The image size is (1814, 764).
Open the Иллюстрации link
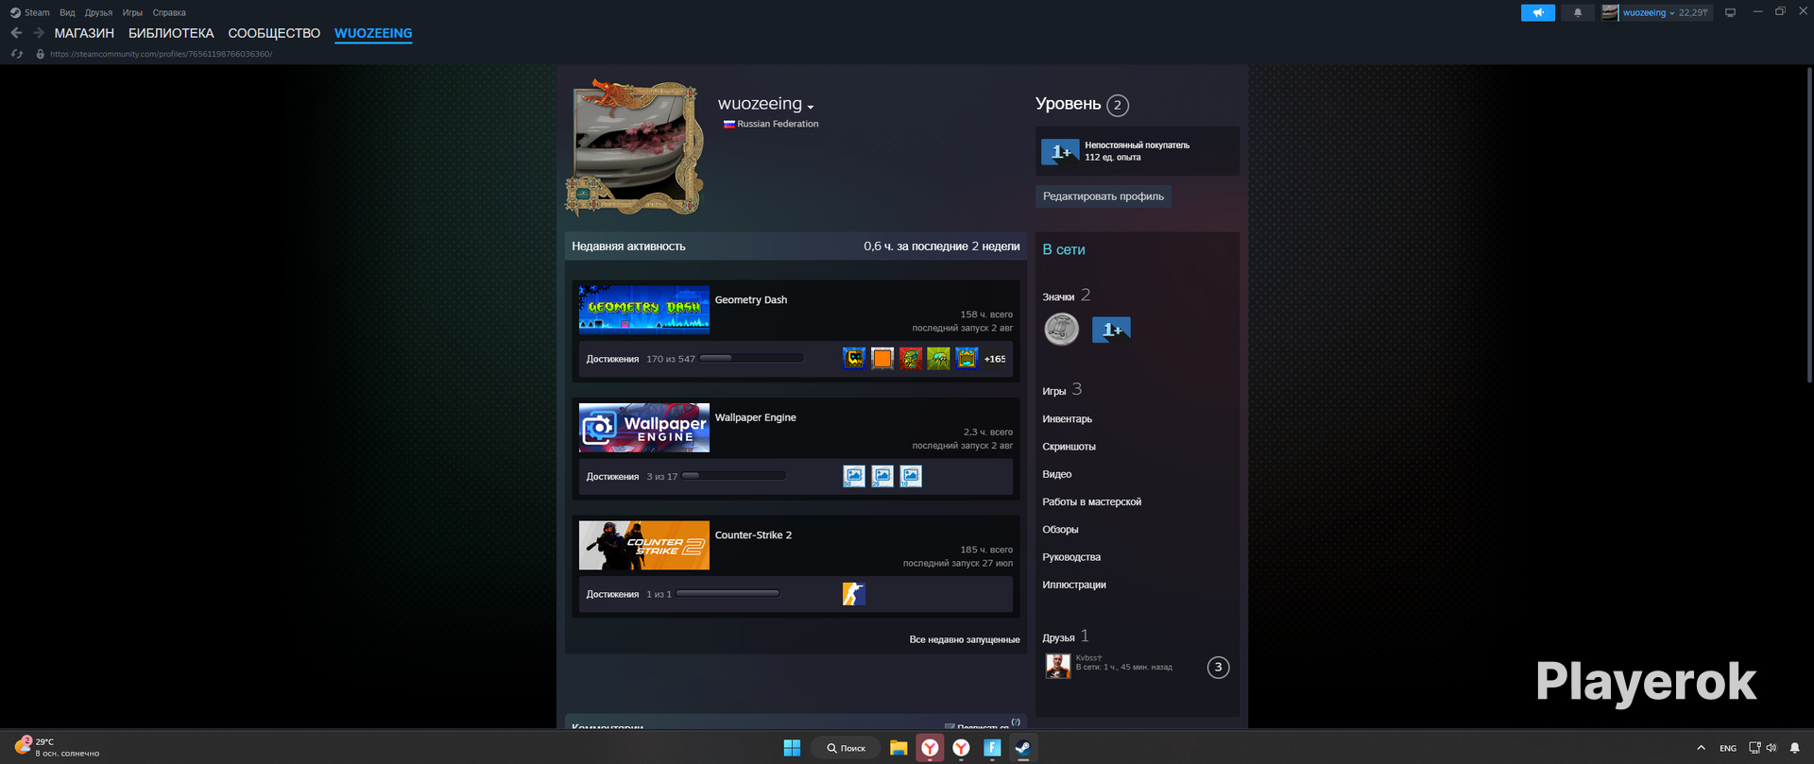point(1074,585)
